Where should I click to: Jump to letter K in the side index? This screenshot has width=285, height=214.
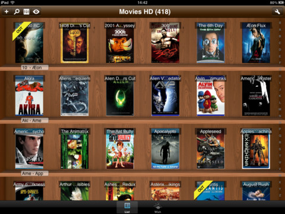(x=280, y=96)
